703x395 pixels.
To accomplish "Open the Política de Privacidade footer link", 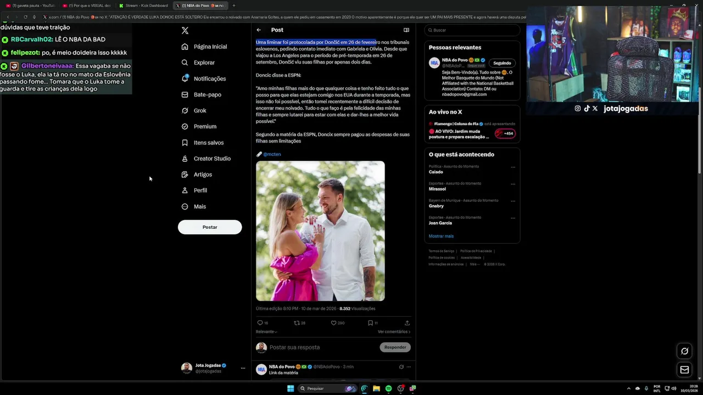I will tap(476, 251).
